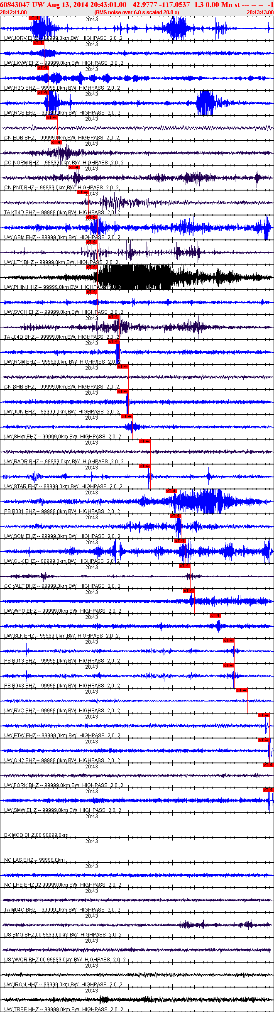
Task: Select the pick marker on UW GSM trace
Action: pyautogui.click(x=92, y=217)
